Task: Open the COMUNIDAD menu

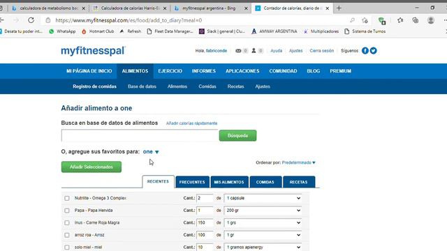Action: 283,71
